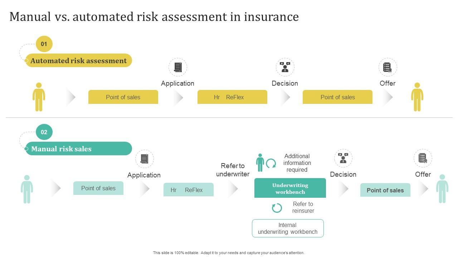Click the Decision icon in the automated row
The height and width of the screenshot is (257, 458).
(285, 67)
